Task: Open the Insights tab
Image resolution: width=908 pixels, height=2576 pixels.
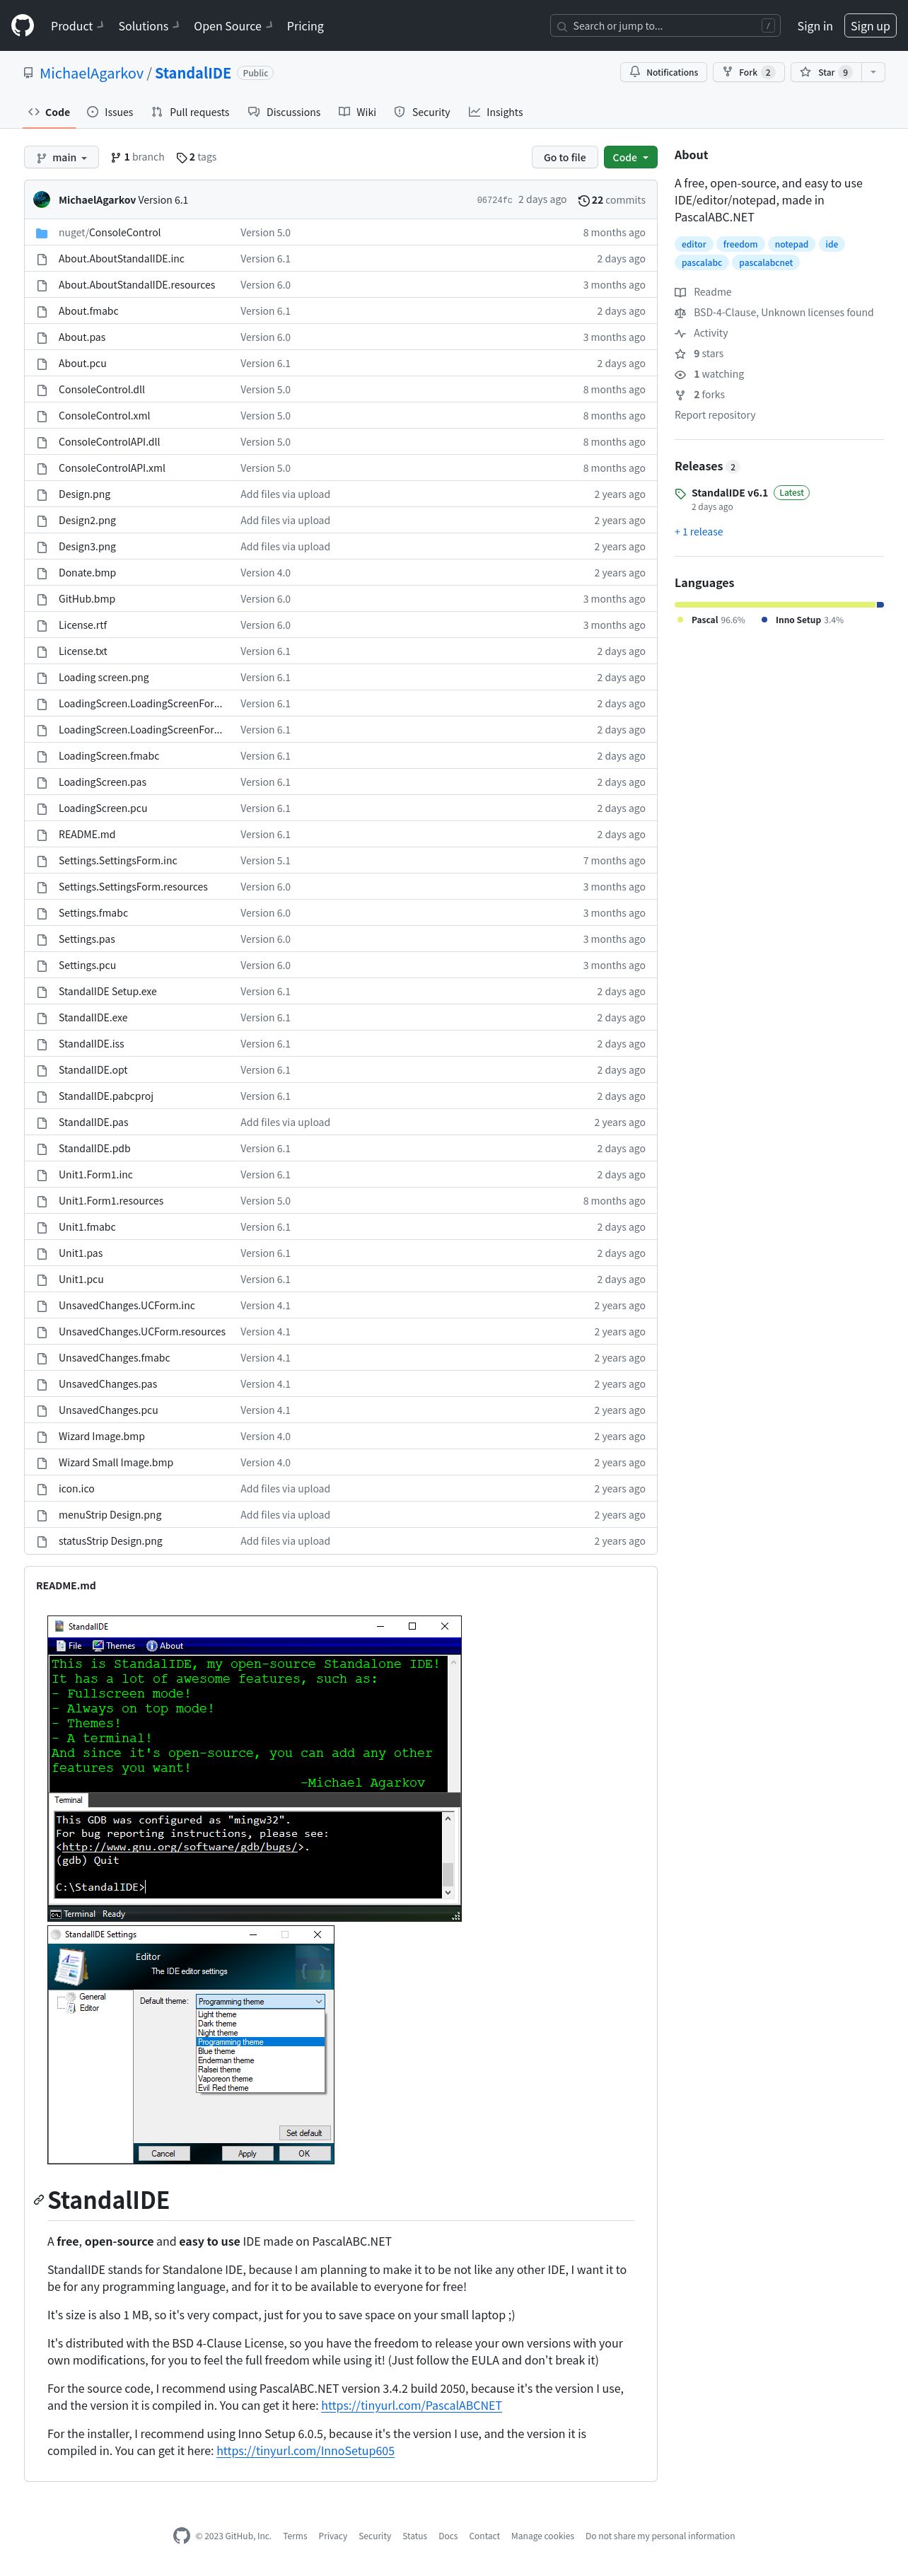Action: click(496, 112)
